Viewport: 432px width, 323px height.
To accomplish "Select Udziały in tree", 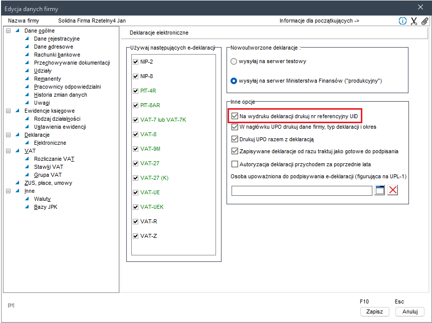I will (x=43, y=71).
